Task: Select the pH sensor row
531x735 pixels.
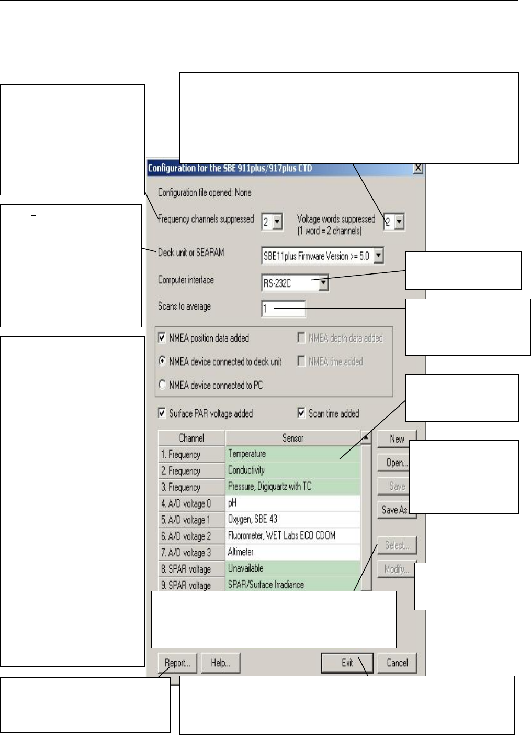Action: (x=293, y=503)
